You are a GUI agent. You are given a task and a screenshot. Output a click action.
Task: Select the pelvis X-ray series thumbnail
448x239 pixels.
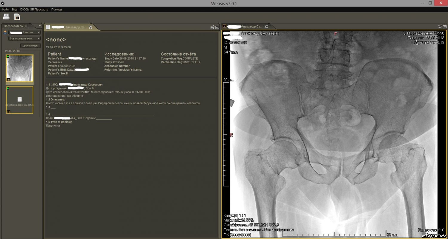pos(20,68)
